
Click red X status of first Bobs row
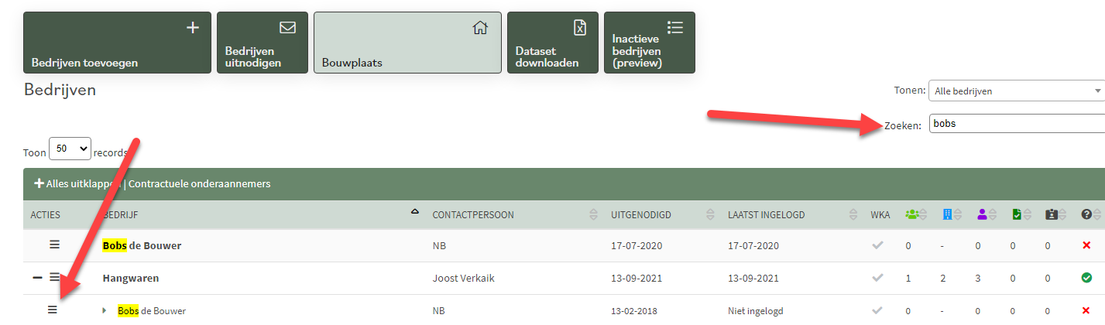[x=1086, y=245]
